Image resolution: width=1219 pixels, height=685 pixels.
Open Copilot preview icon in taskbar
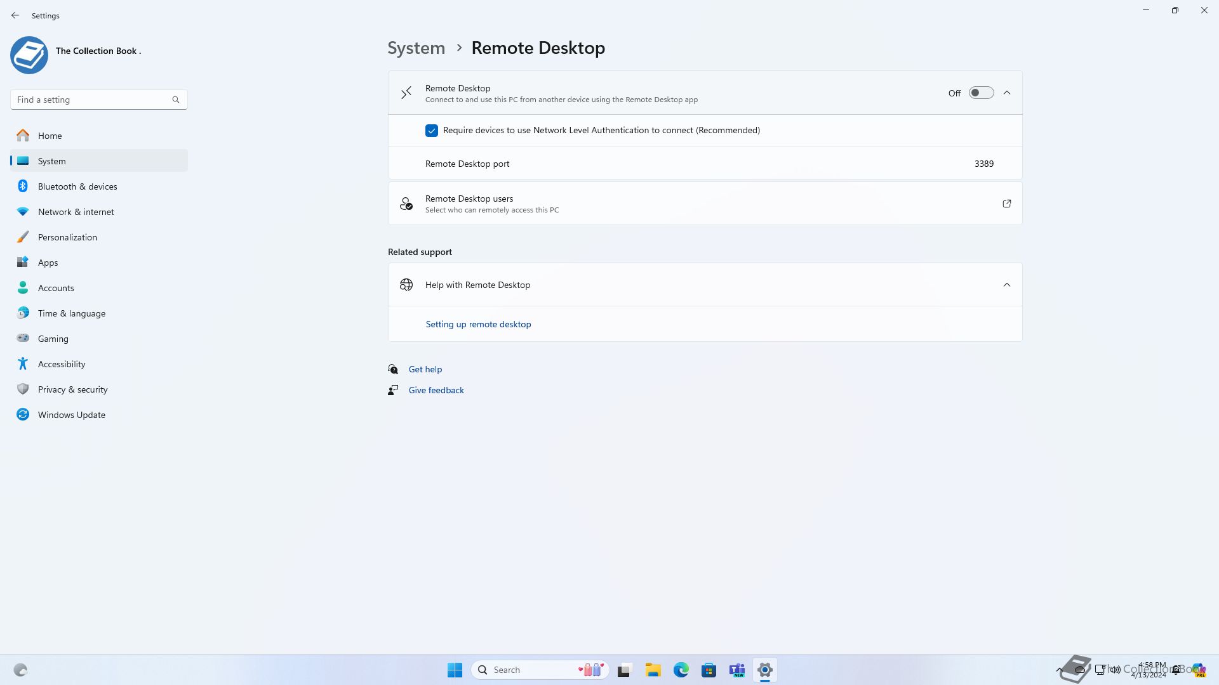click(x=1198, y=670)
